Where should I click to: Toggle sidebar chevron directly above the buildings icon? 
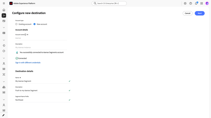pos(4,82)
